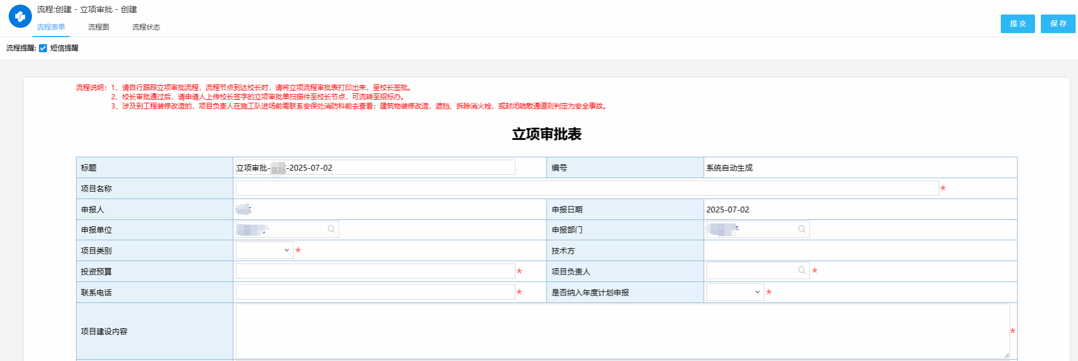Click the 项目名称 input field
Screen dimensions: 1078x361
(x=587, y=188)
